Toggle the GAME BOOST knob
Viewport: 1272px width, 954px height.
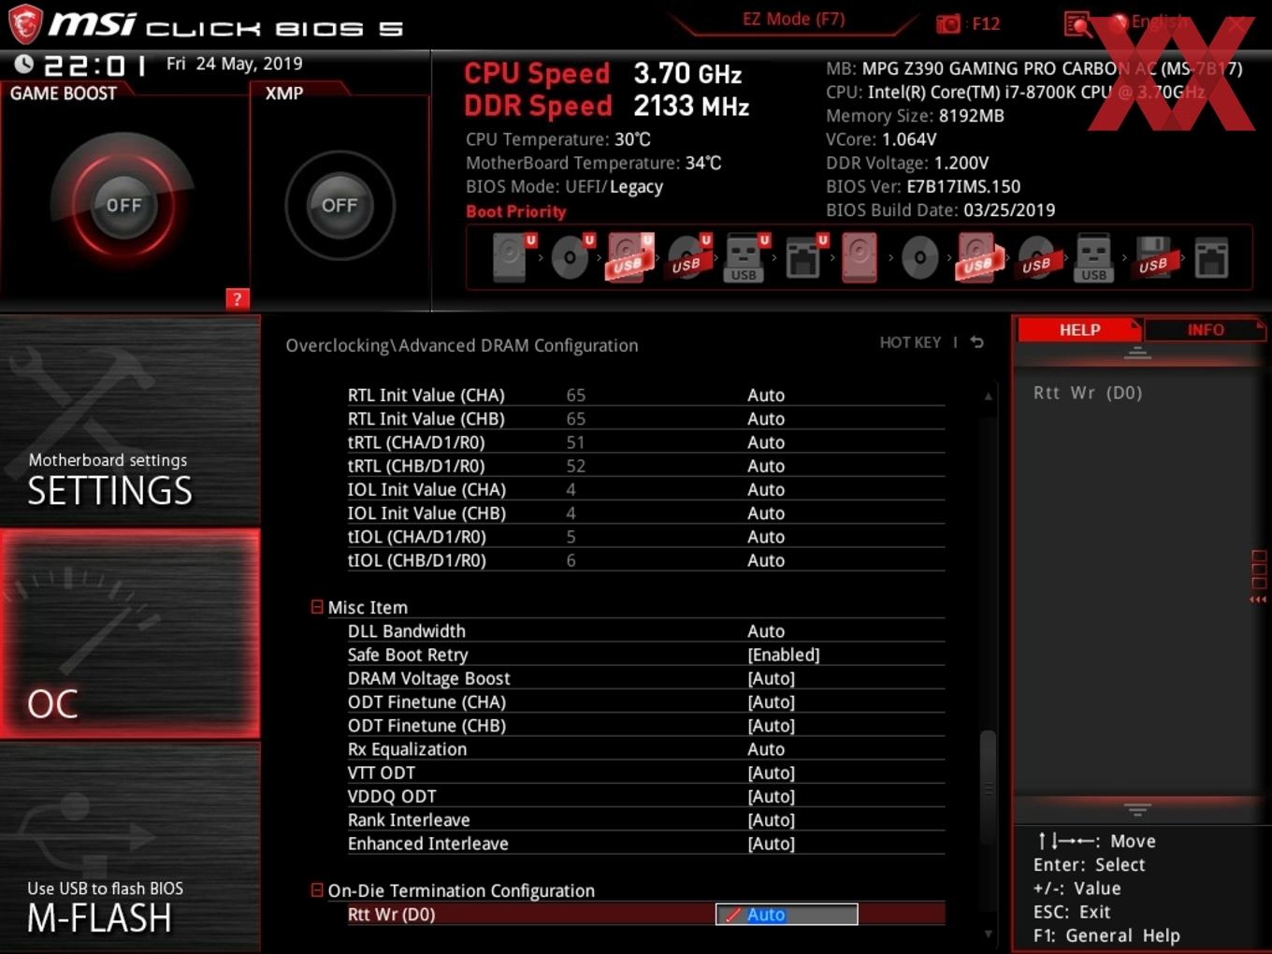123,205
